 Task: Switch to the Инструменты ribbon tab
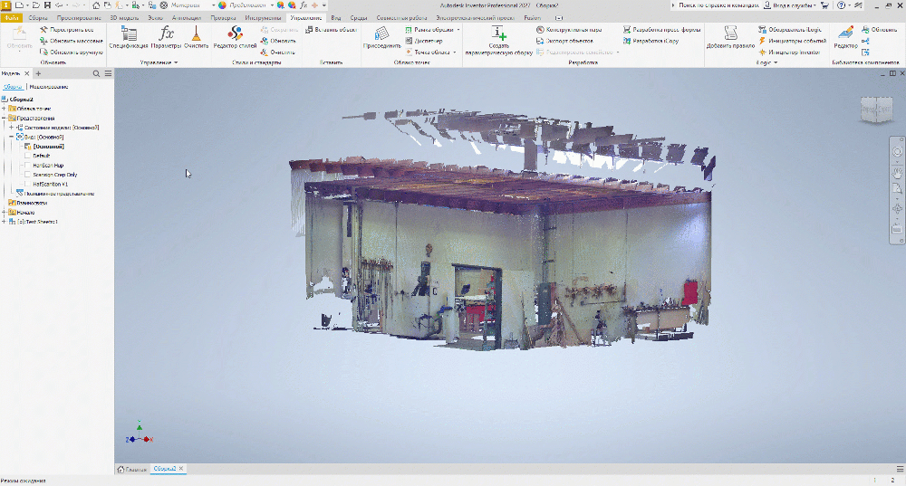tap(263, 18)
